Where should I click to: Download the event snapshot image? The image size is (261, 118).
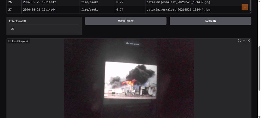pos(244,41)
